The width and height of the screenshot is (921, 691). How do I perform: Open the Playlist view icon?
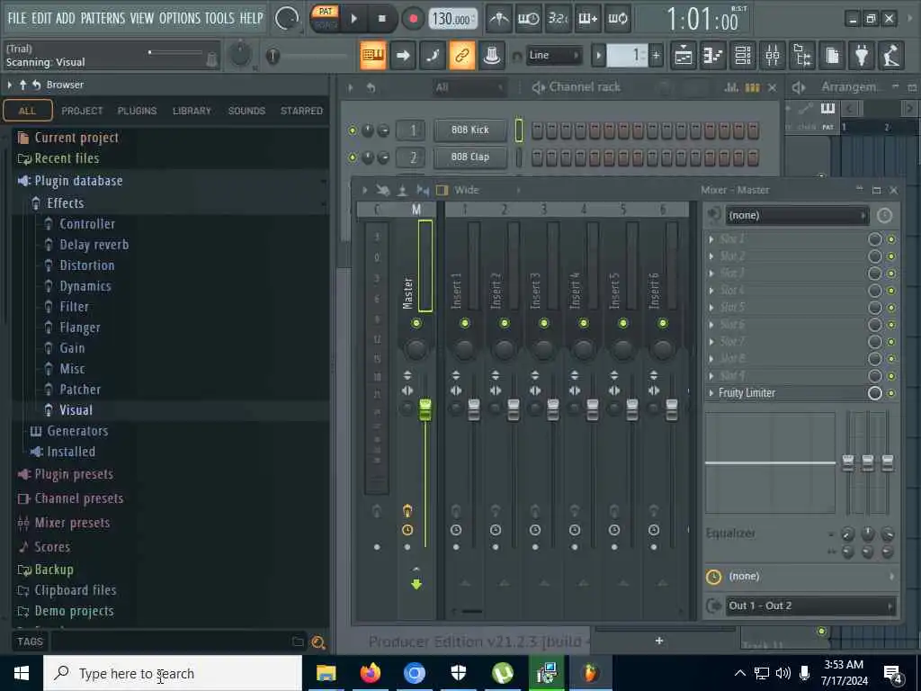684,56
